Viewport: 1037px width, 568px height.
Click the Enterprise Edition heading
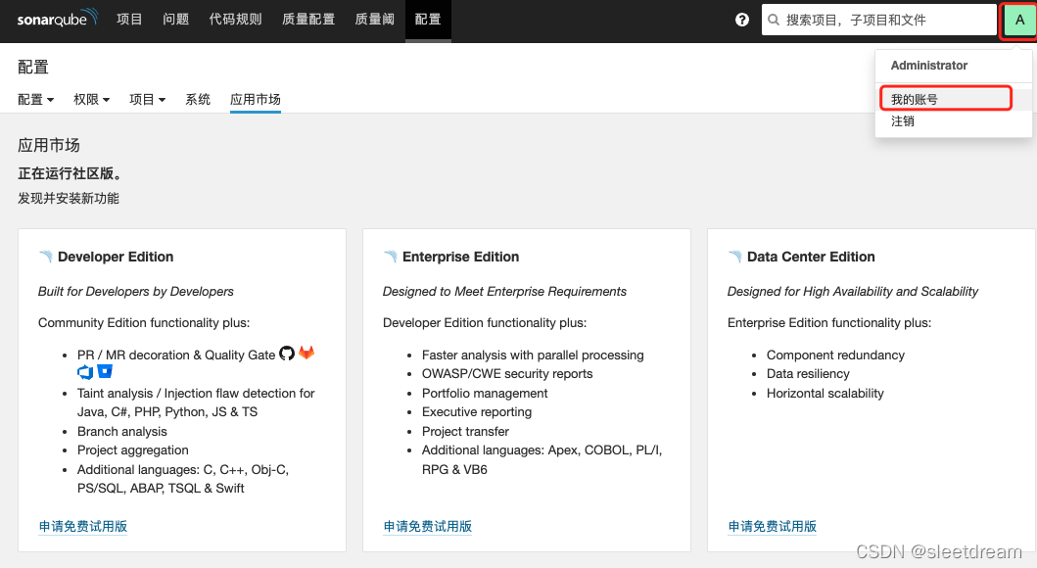(x=460, y=257)
